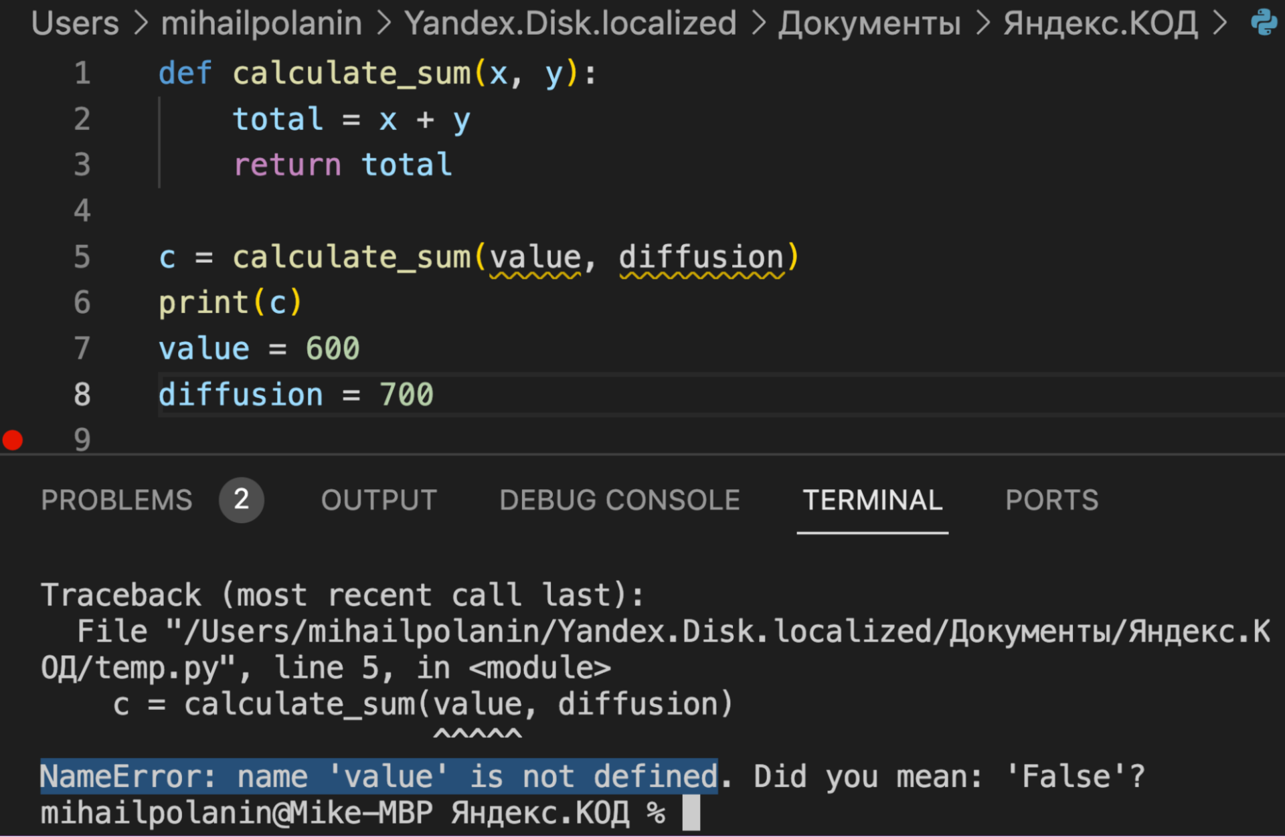Click line number 3 in the gutter
1285x837 pixels.
coord(82,165)
